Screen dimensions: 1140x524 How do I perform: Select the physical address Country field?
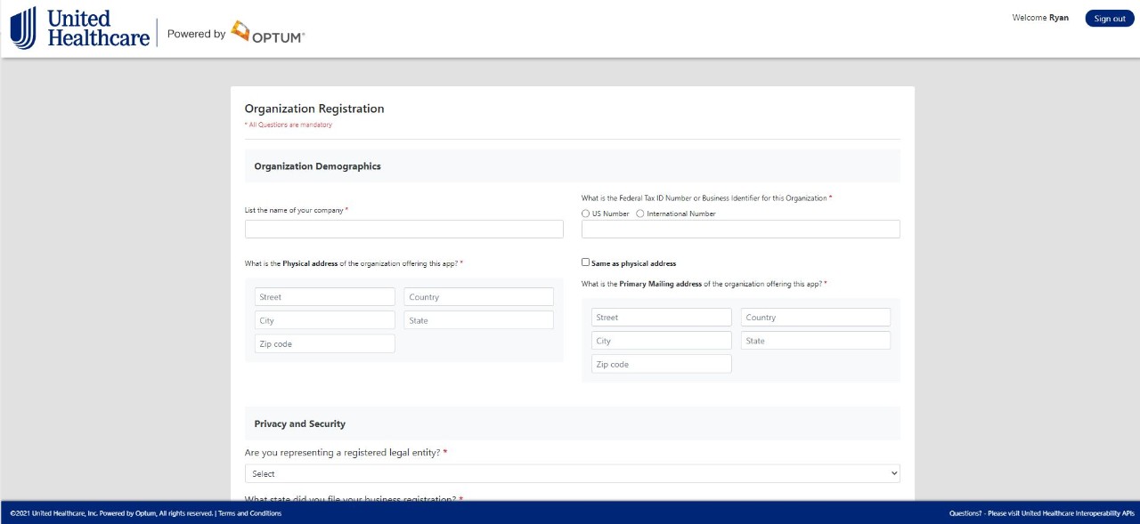478,297
